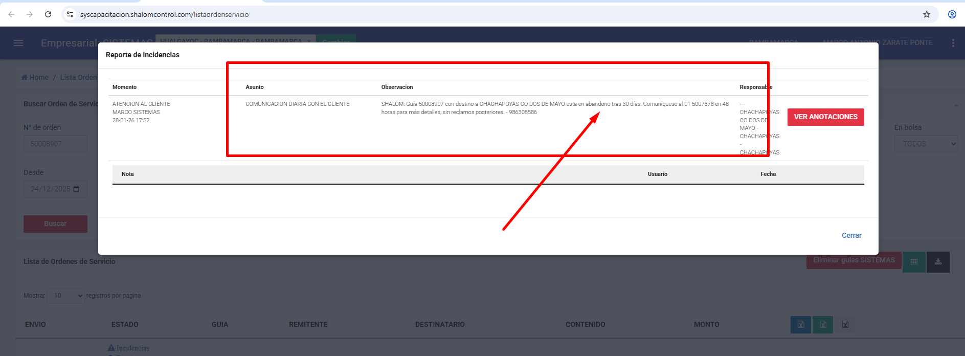Open the Incidencias link in the list
The image size is (965, 356).
[x=132, y=348]
